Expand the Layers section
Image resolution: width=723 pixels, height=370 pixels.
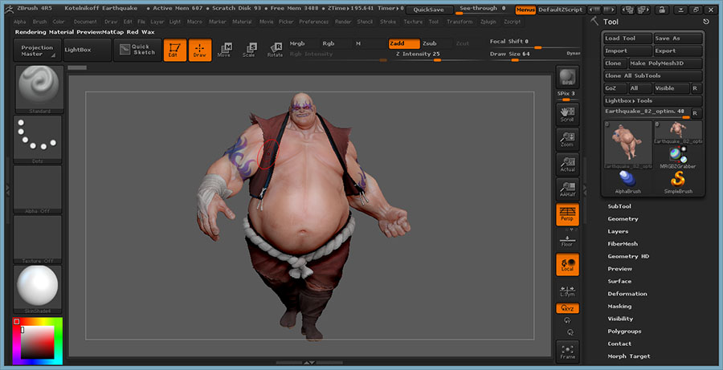point(618,231)
